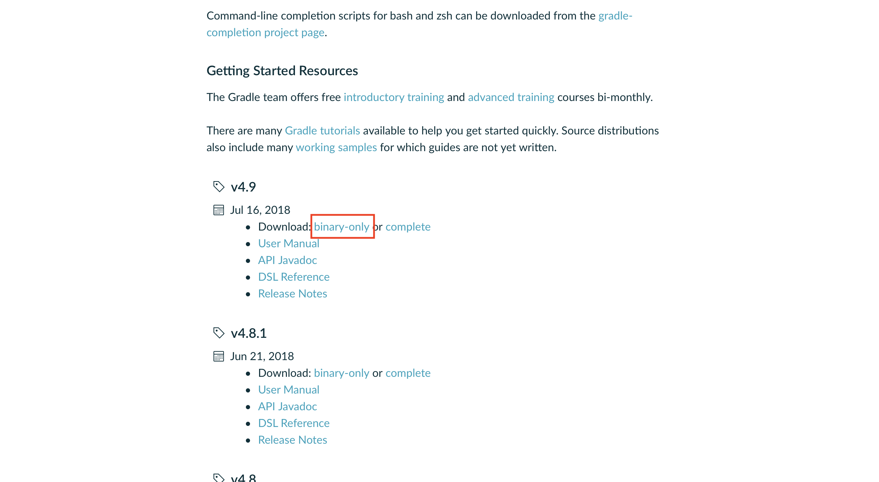Open the v4.9 User Manual

[x=289, y=243]
